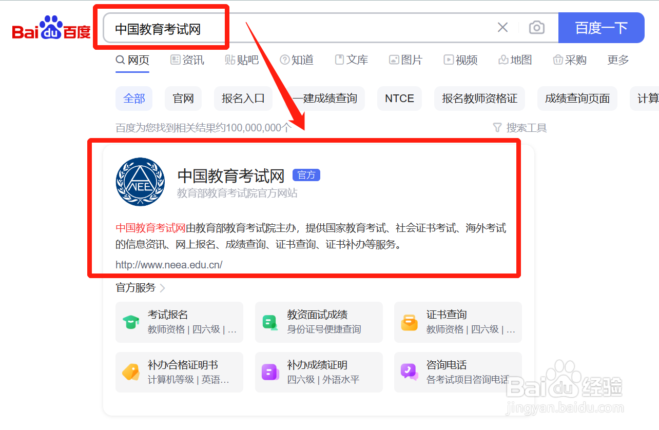Clear the search box with the X icon
The width and height of the screenshot is (659, 430).
coord(503,28)
